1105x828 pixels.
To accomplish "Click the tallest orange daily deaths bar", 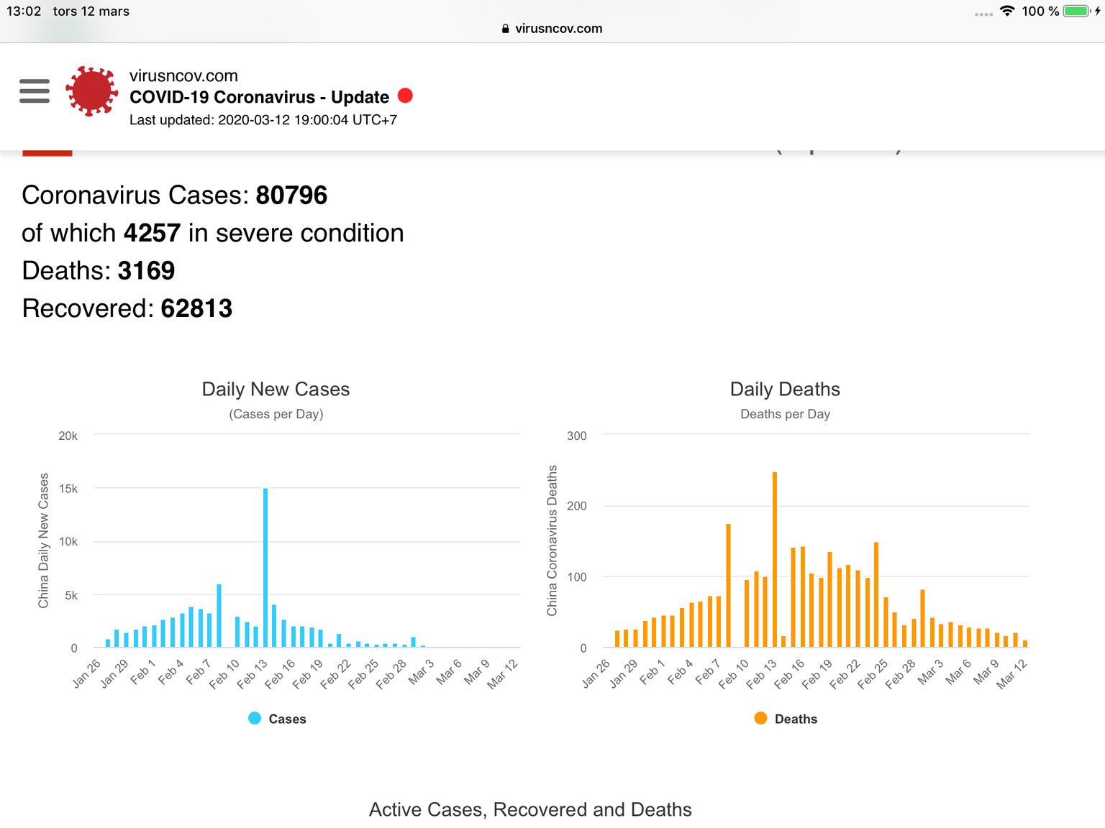I will (x=775, y=560).
